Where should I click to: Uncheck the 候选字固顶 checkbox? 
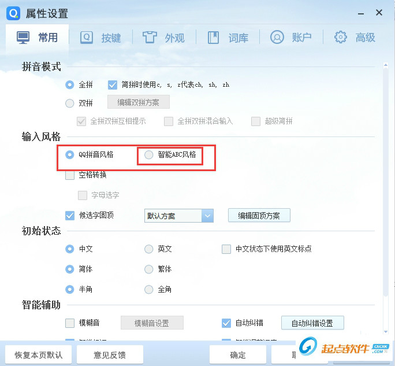tap(70, 216)
